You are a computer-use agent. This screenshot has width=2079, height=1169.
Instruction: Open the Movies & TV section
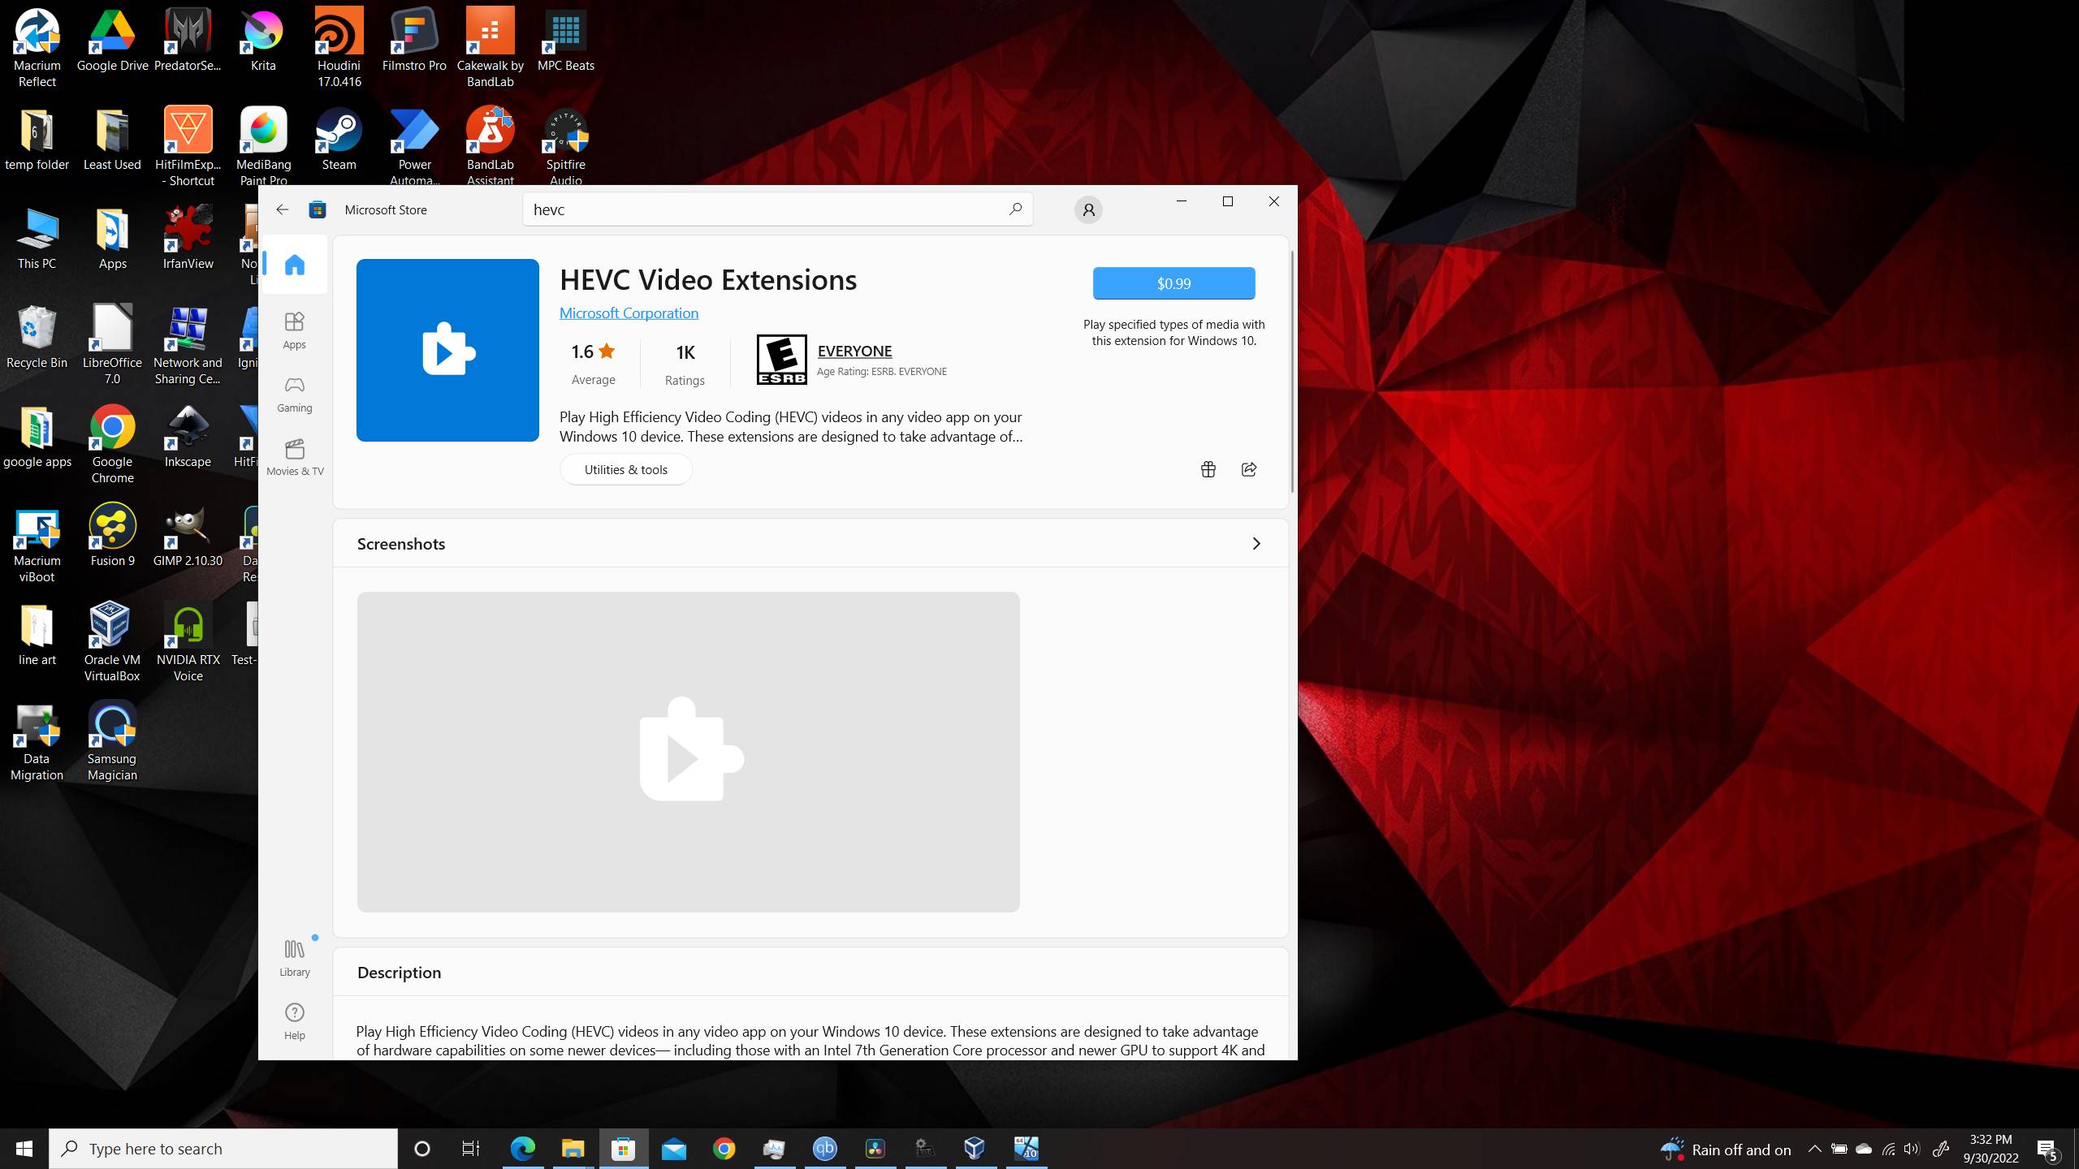click(x=294, y=457)
